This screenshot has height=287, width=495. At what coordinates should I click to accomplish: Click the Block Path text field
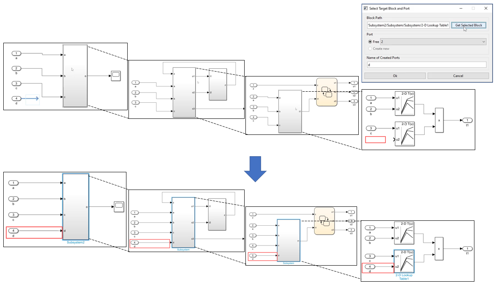click(x=408, y=25)
